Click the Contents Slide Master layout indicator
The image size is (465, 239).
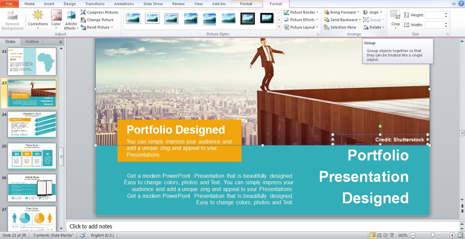[x=53, y=235]
